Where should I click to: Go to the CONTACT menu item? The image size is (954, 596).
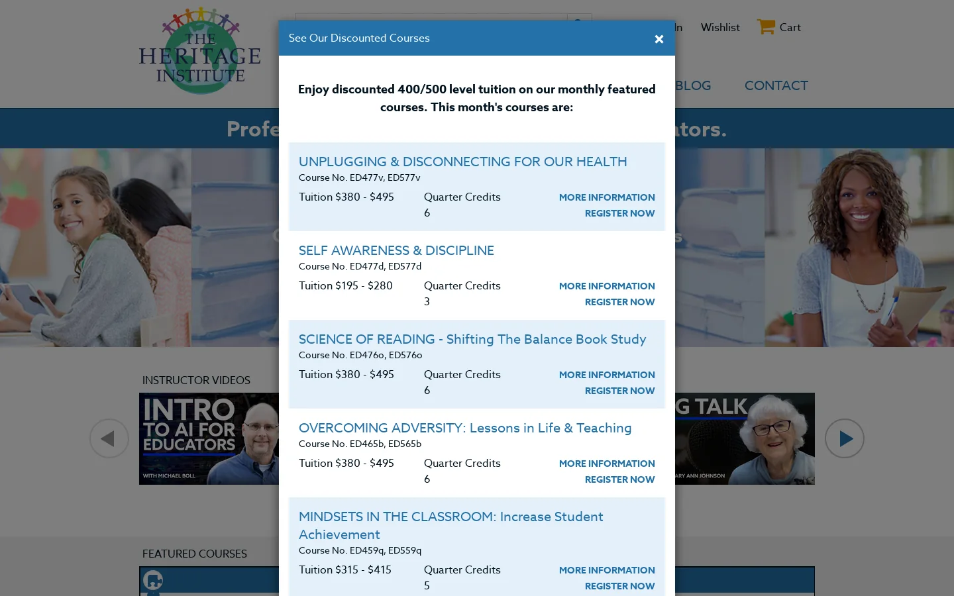click(x=776, y=85)
